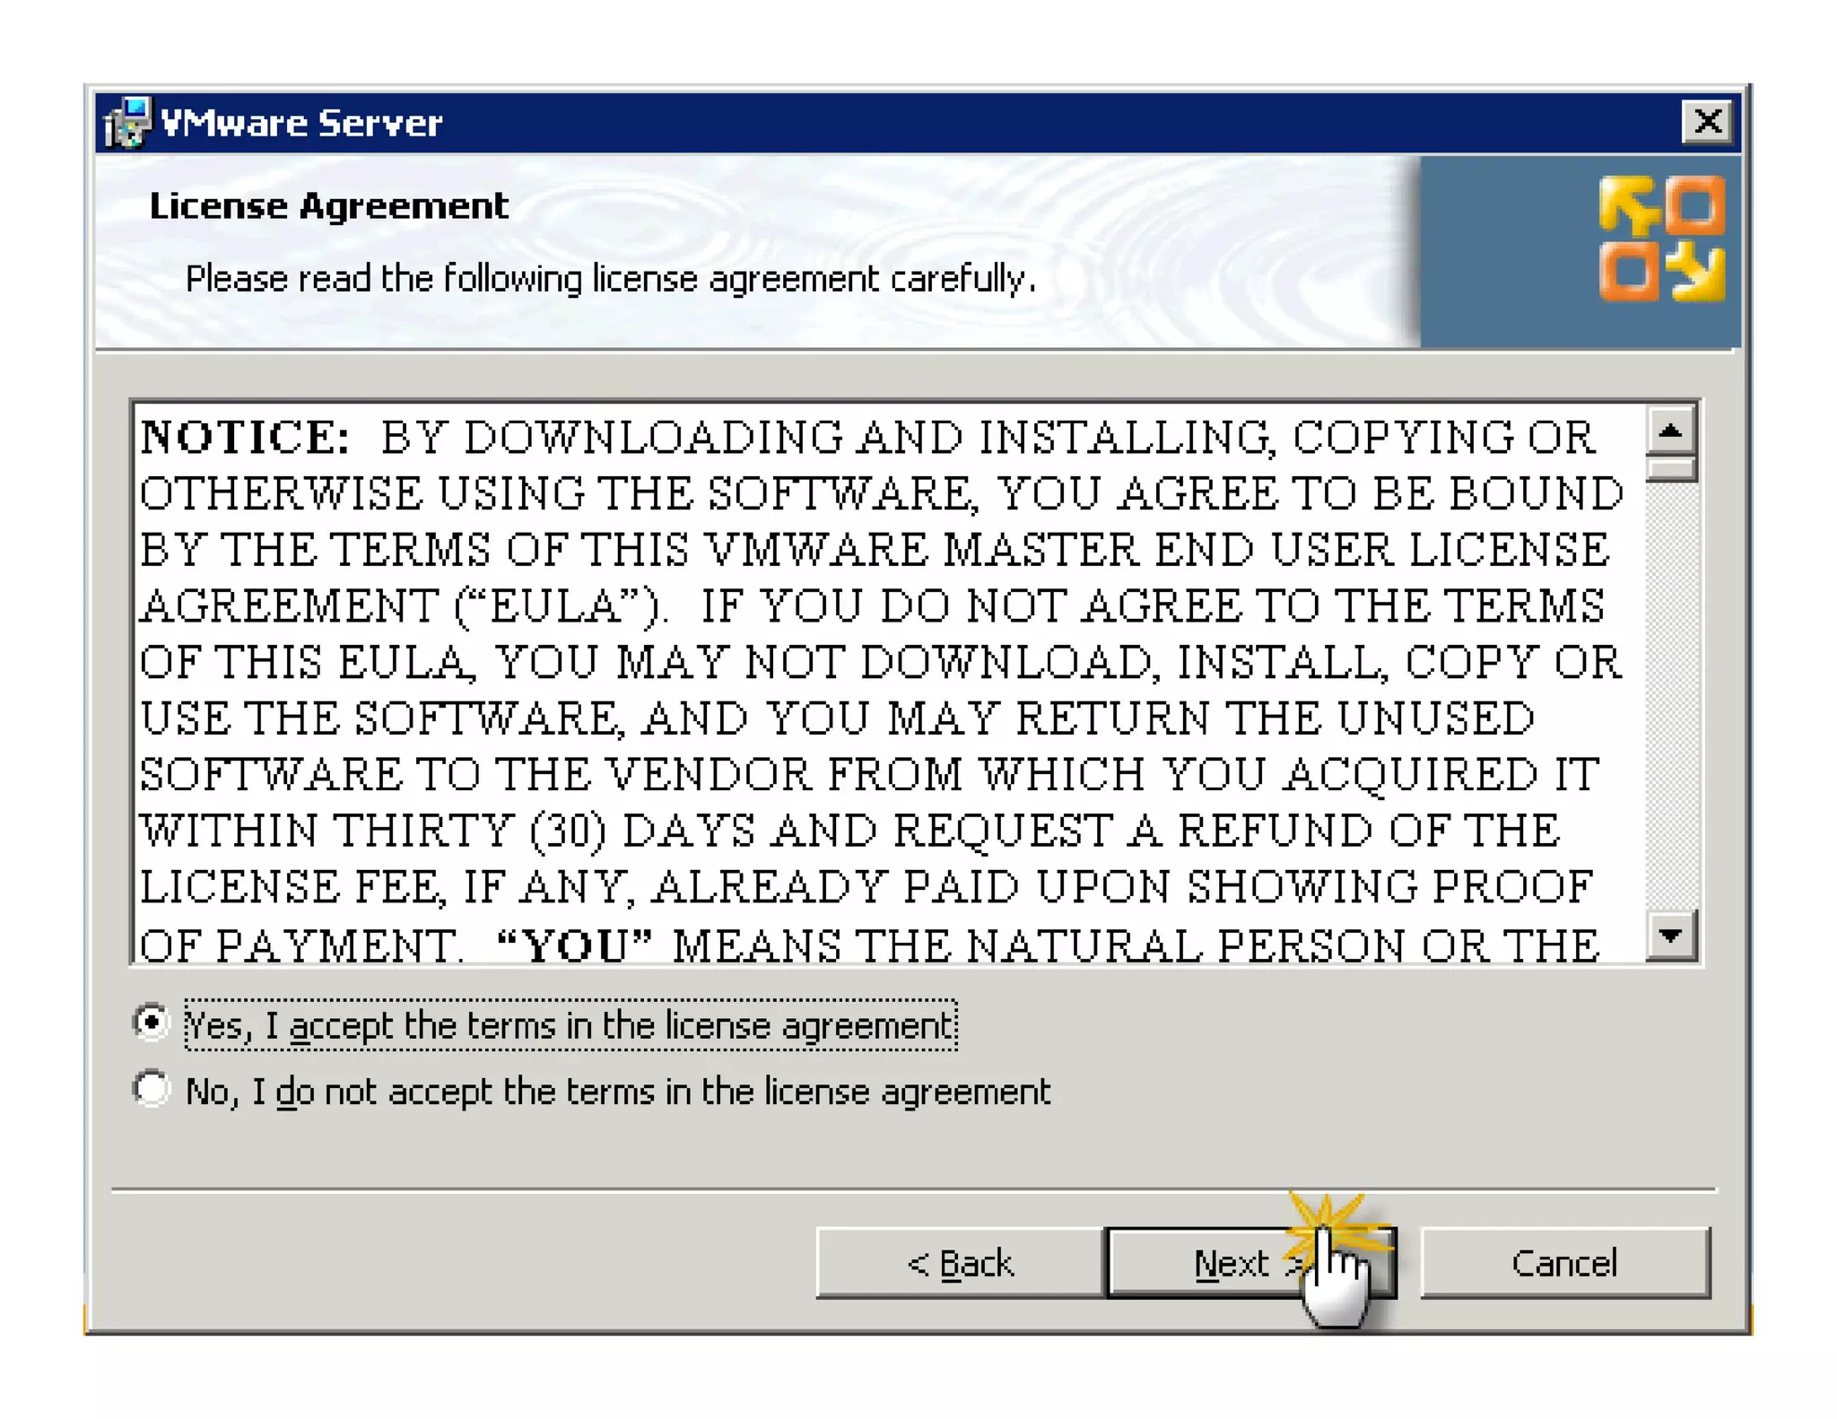1837x1419 pixels.
Task: Click the 'Please read the following license agreement' text
Action: point(610,279)
